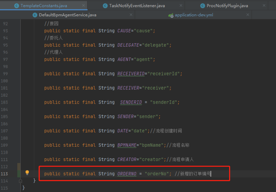The image size is (276, 192).
Task: Click the class icon on TemplateConstants.java tab
Action: pos(17,6)
